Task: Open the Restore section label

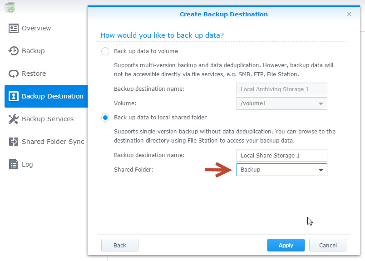Action: pos(34,74)
